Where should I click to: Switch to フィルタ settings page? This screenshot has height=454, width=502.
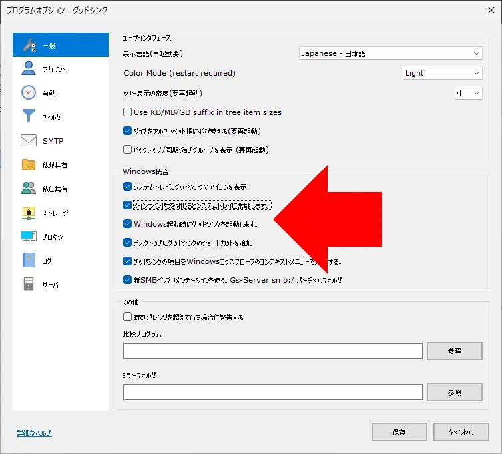point(61,118)
